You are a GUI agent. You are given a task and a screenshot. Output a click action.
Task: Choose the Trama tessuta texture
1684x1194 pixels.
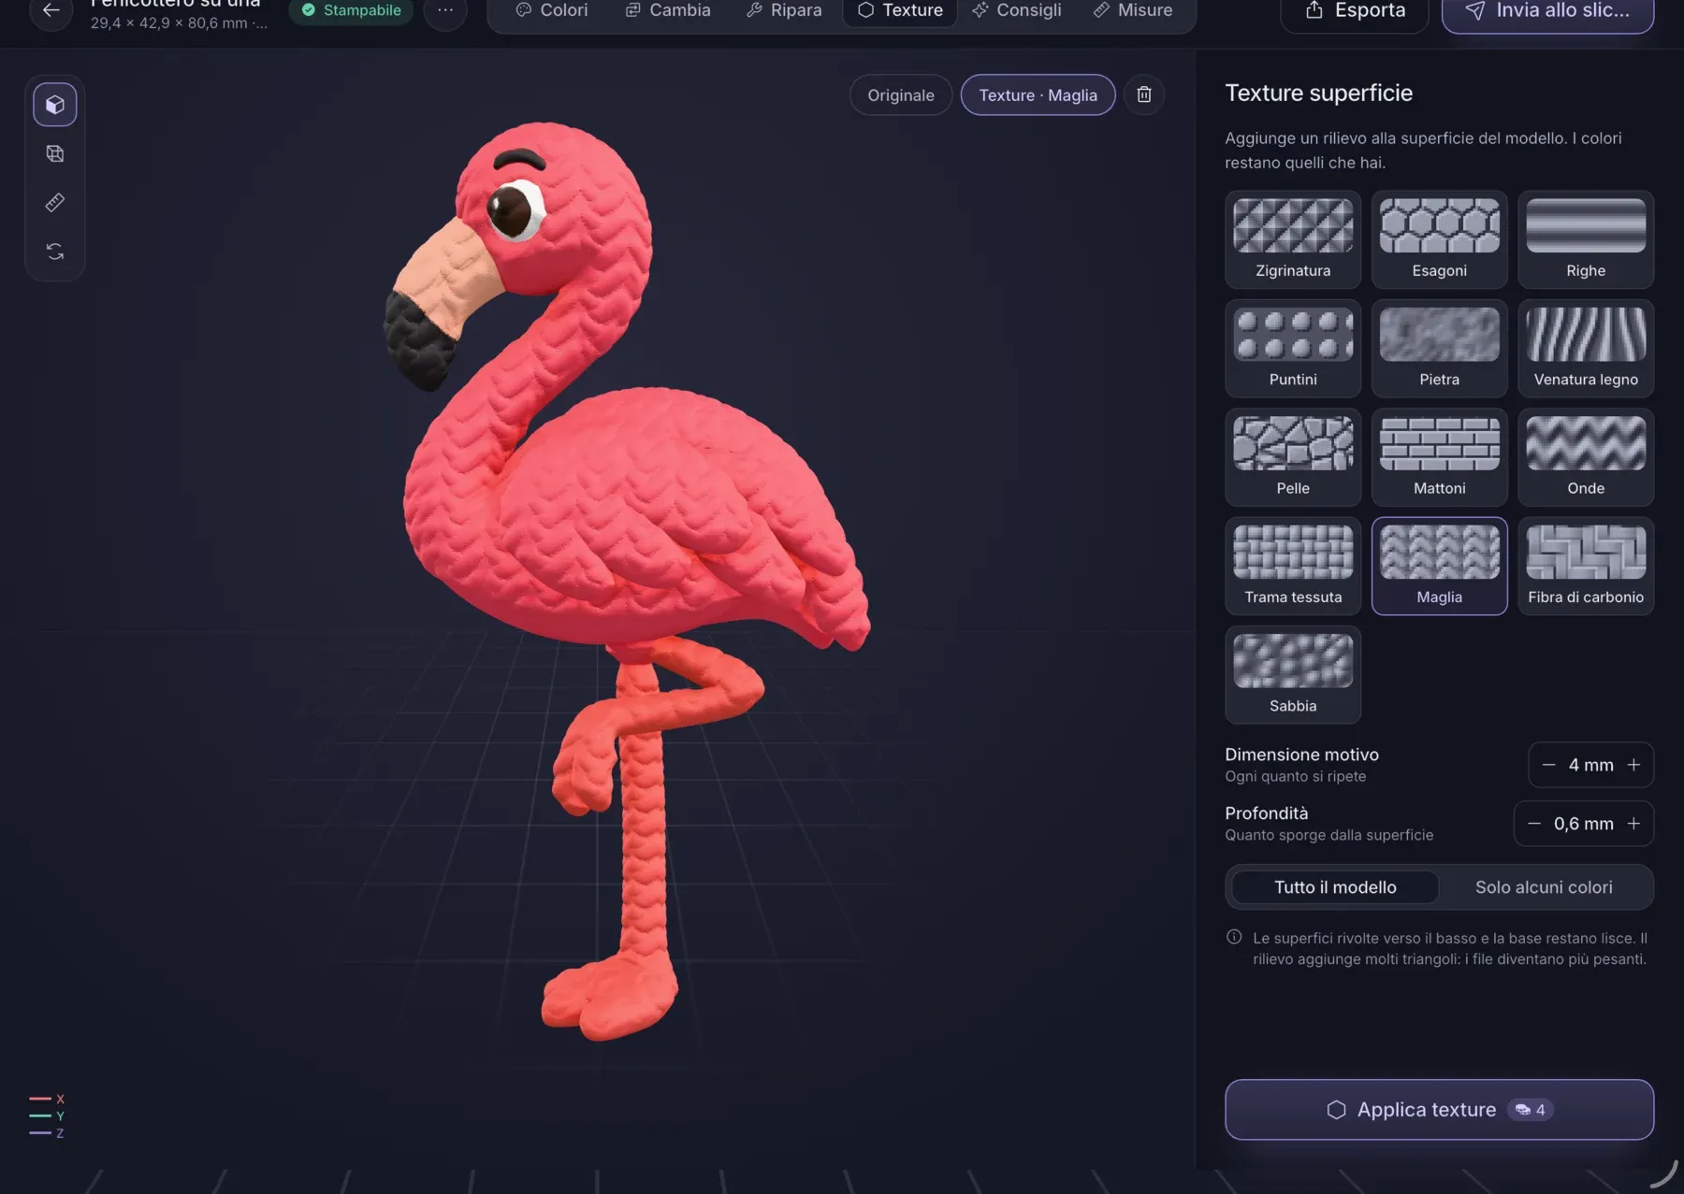tap(1293, 566)
